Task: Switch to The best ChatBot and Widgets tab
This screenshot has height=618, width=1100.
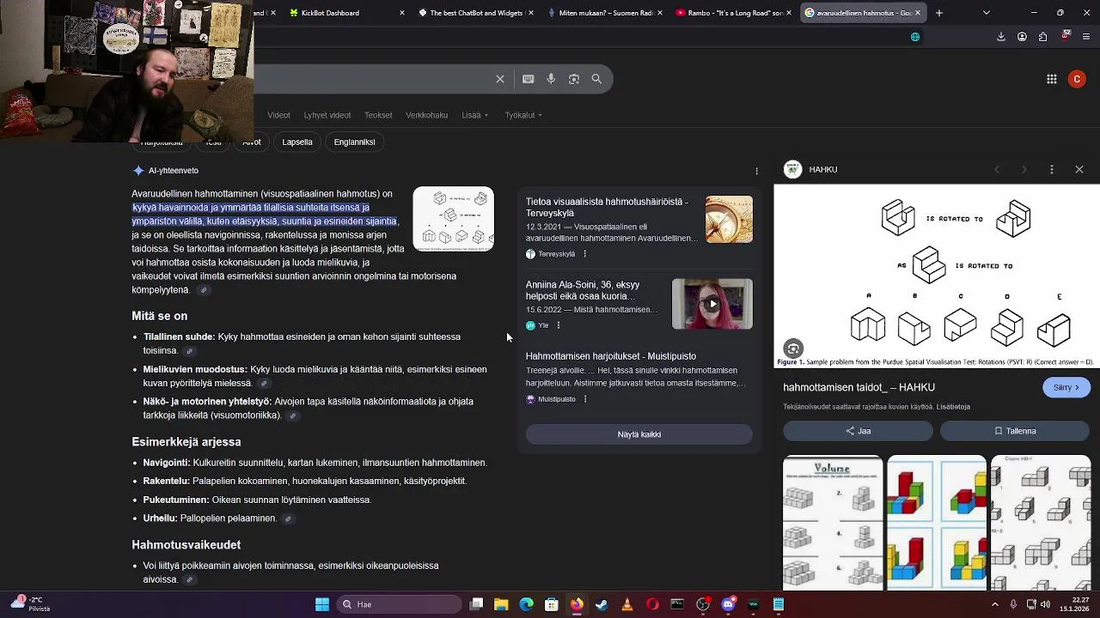Action: [x=469, y=13]
